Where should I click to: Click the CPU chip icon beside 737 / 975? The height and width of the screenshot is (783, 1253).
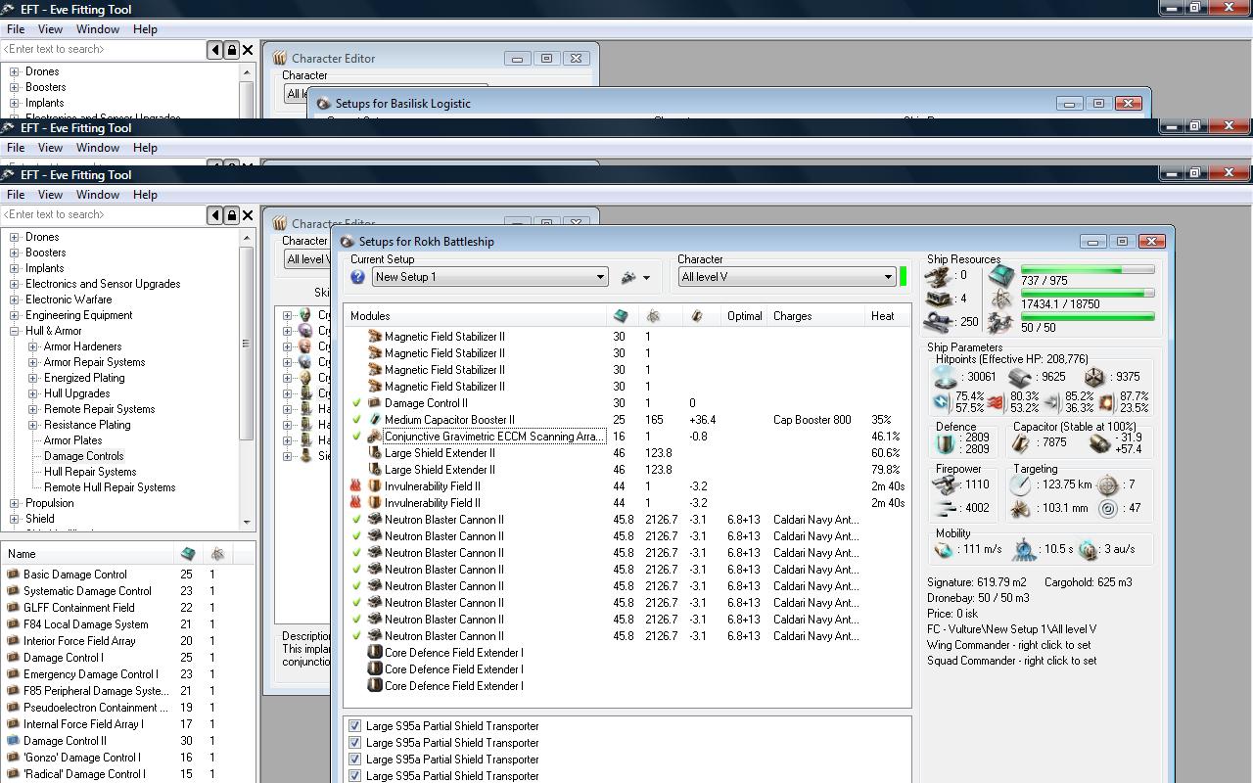1000,275
